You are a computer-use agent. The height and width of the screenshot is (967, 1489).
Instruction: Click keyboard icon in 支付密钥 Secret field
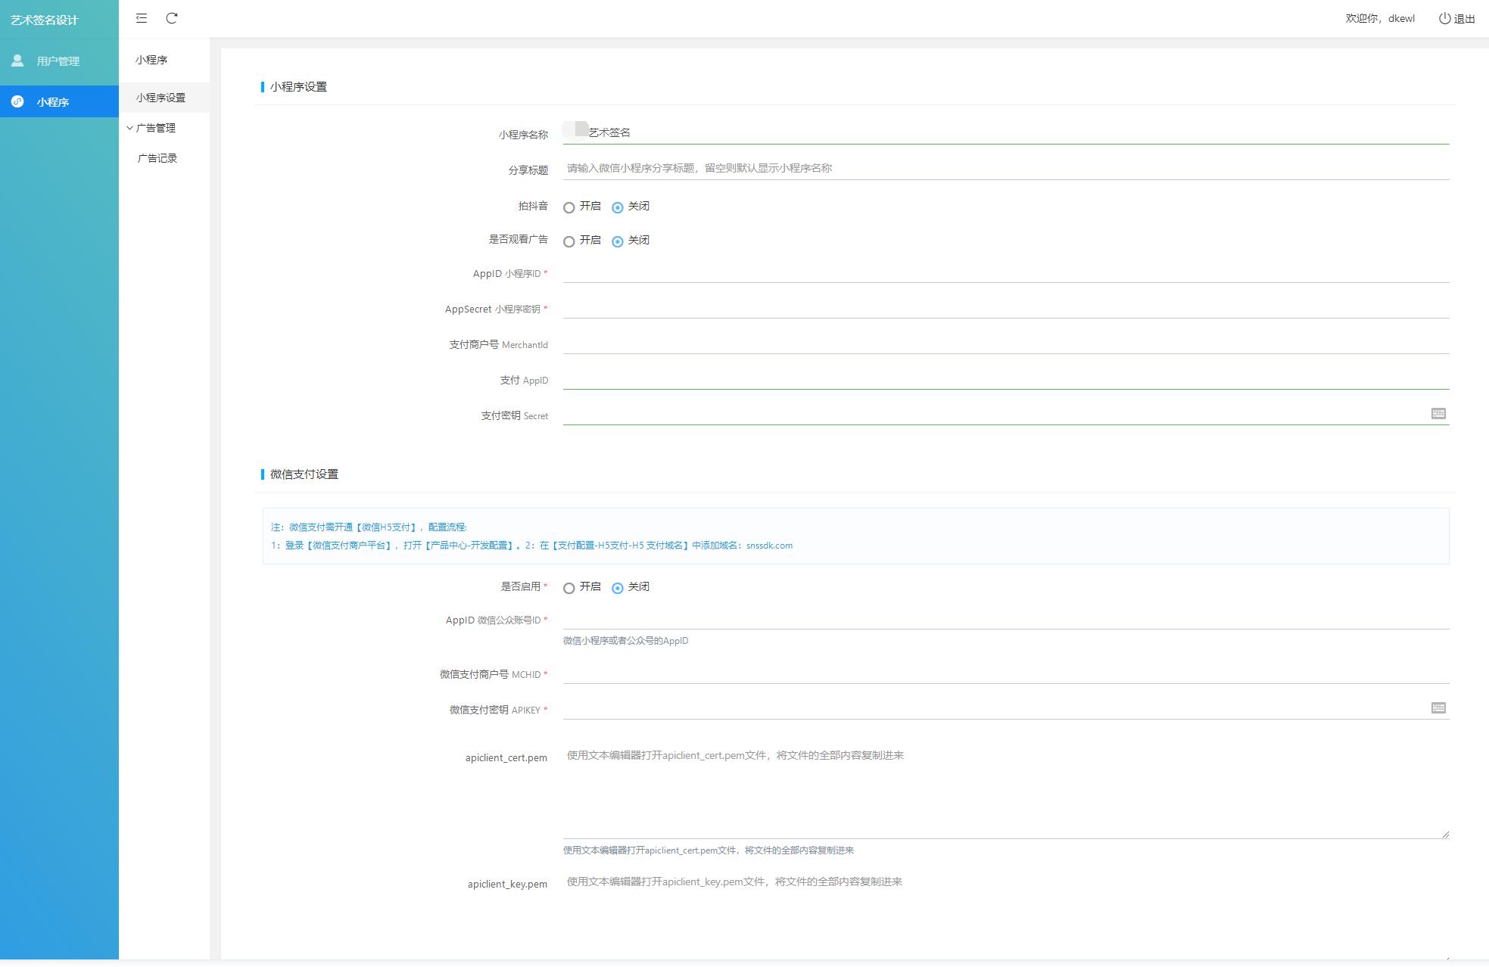(1438, 413)
